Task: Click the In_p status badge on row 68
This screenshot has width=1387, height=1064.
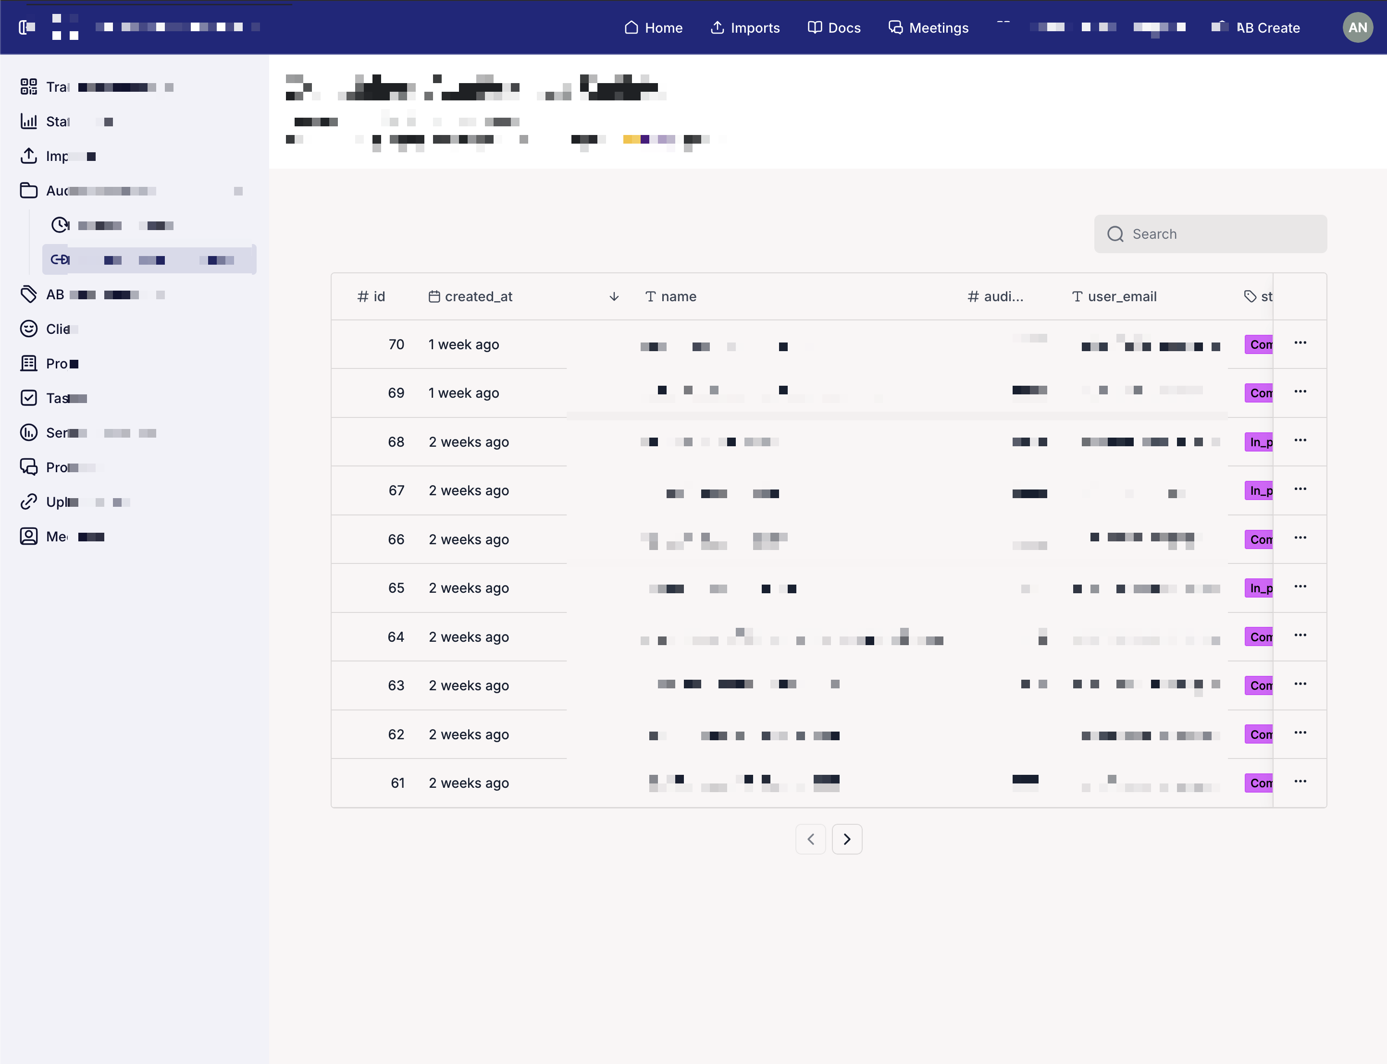Action: click(1259, 442)
